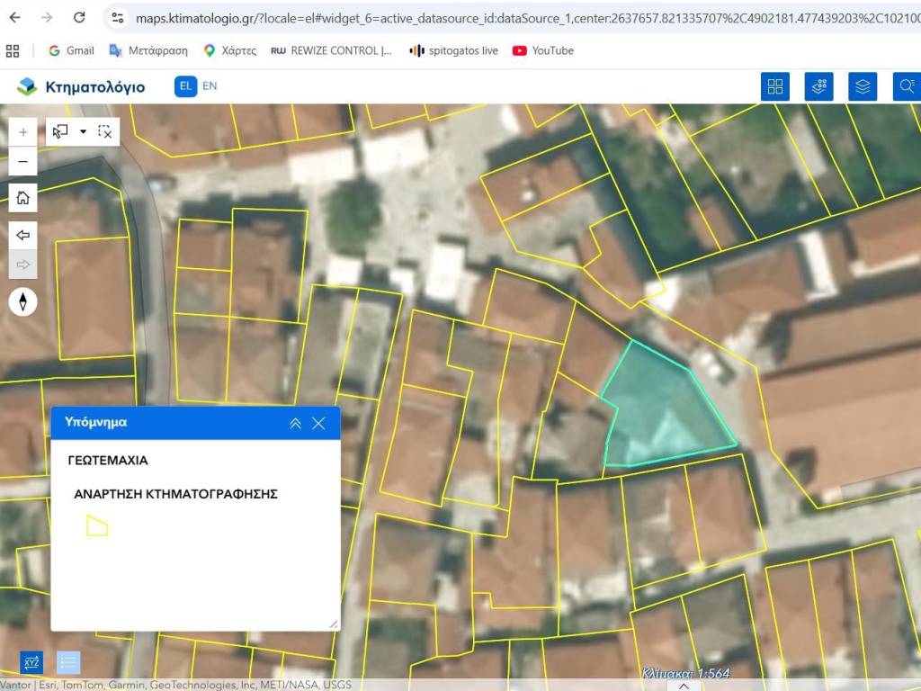Open the YouTube bookmark
Image resolution: width=921 pixels, height=691 pixels.
543,50
